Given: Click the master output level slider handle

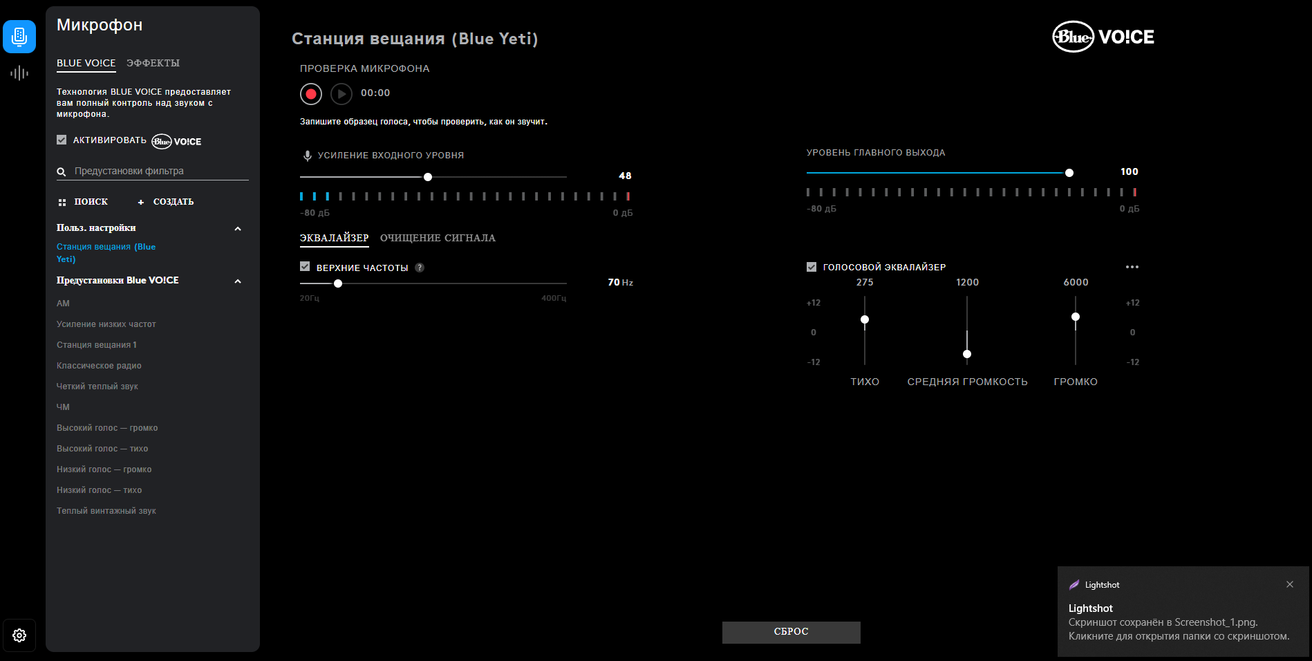Looking at the screenshot, I should (x=1069, y=173).
